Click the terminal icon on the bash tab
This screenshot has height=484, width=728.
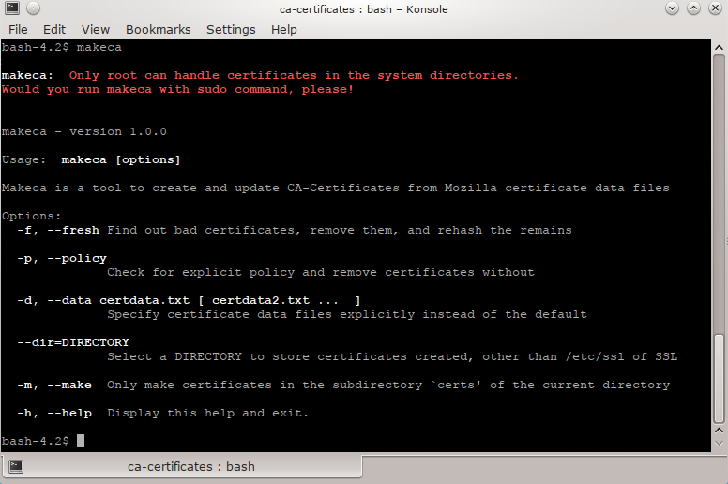16,466
